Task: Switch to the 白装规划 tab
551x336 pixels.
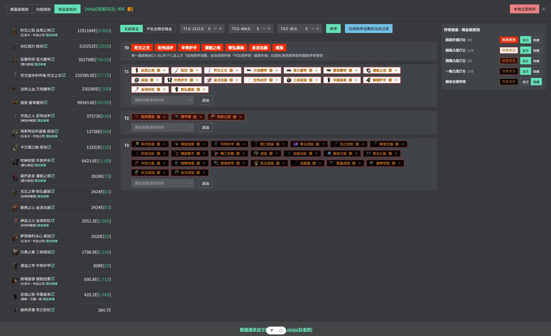Action: click(43, 9)
